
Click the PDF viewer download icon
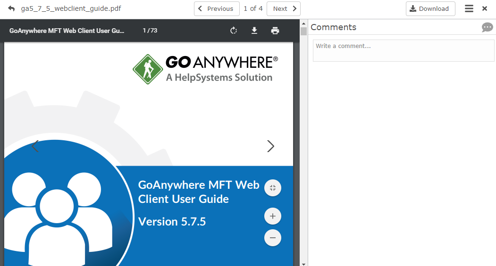click(254, 31)
